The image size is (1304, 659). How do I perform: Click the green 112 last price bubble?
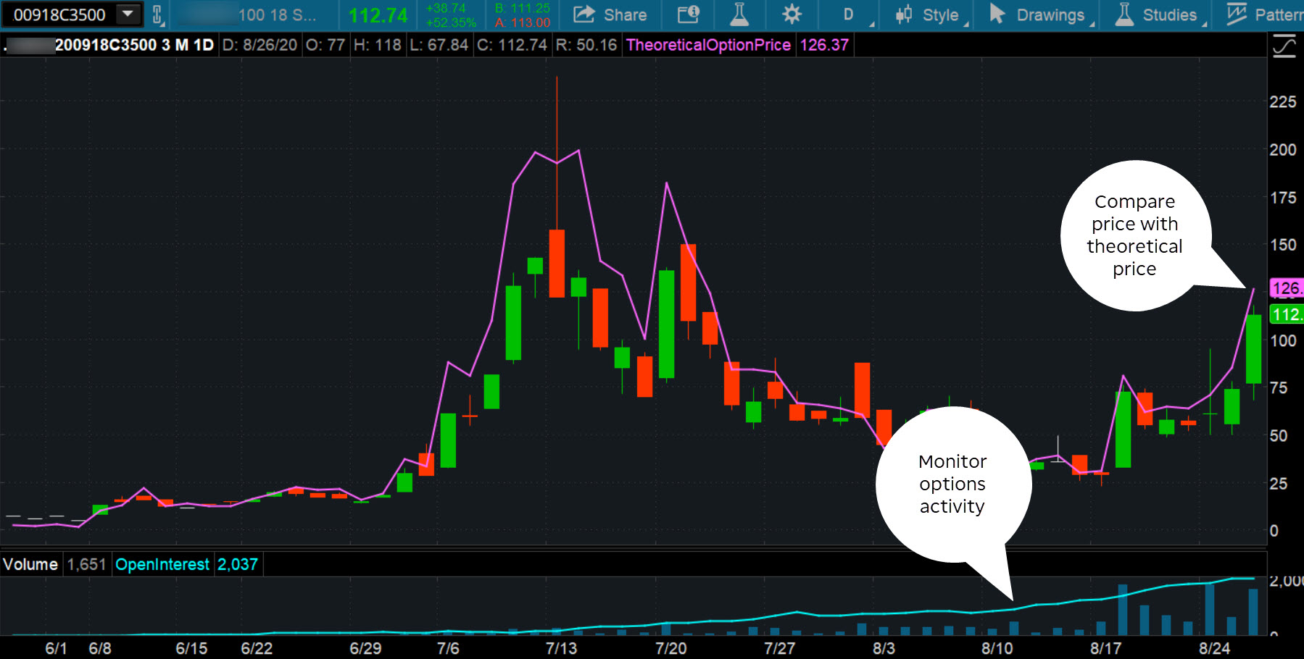click(1287, 314)
